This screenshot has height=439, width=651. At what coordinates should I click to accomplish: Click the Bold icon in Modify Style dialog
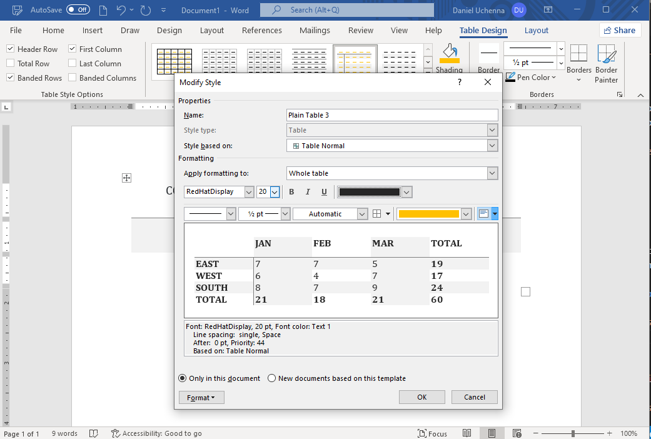point(291,192)
